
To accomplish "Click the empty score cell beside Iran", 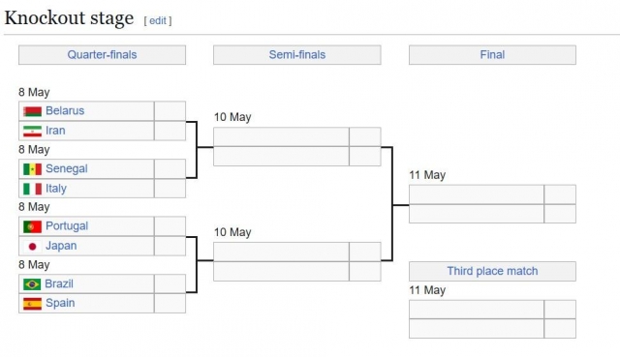I will coord(170,131).
